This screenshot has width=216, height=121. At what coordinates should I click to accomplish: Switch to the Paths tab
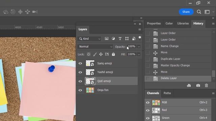point(167,93)
